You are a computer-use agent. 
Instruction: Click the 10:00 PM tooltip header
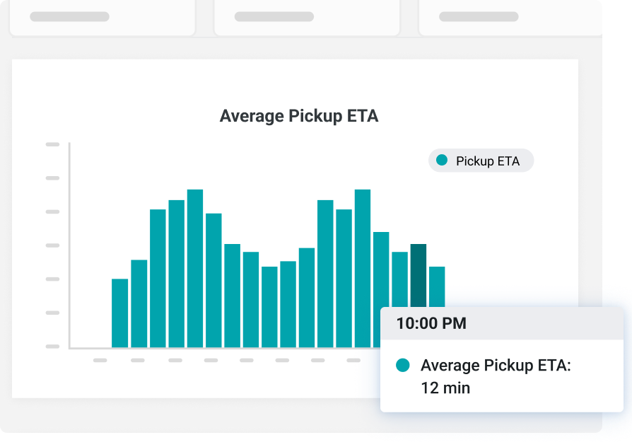click(433, 323)
